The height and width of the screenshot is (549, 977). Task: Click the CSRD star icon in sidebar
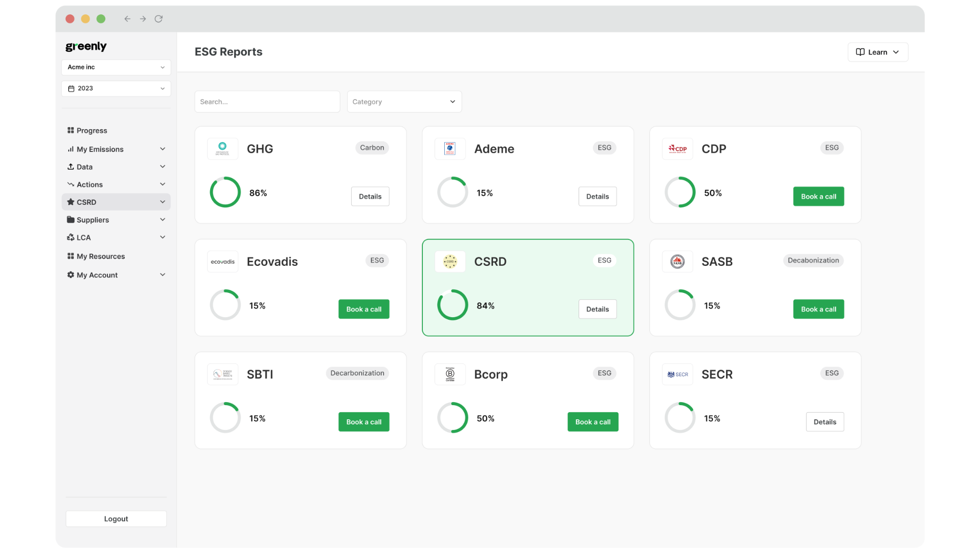point(71,202)
